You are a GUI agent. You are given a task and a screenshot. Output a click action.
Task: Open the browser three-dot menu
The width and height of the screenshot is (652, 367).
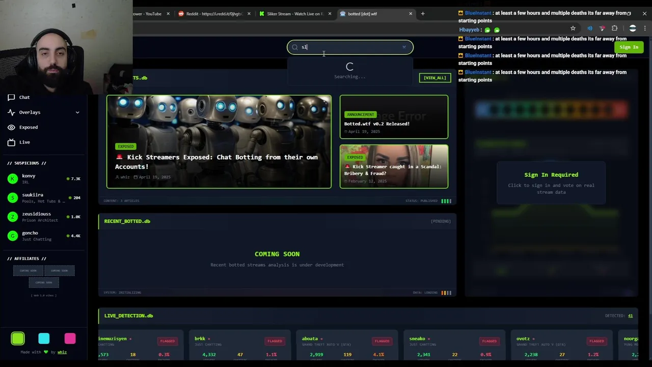[x=645, y=29]
